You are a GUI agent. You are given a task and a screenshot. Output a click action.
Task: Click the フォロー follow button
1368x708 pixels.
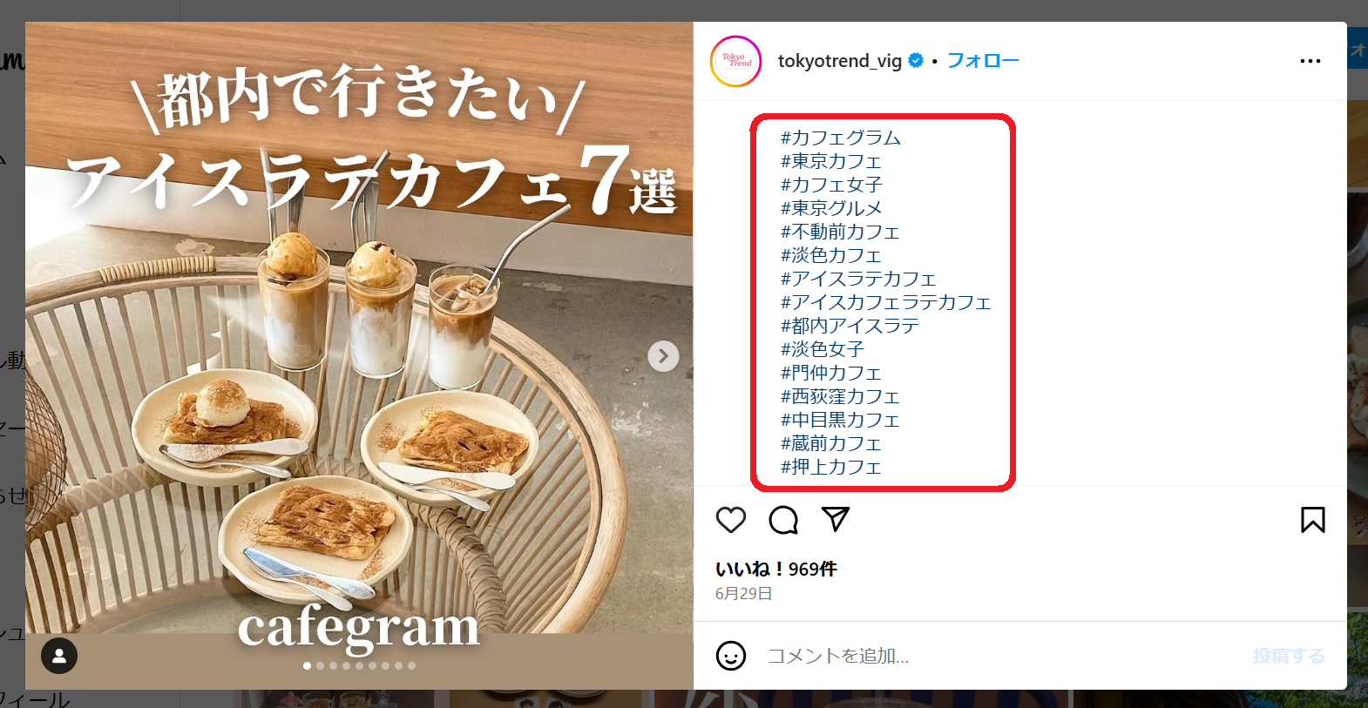[x=983, y=61]
